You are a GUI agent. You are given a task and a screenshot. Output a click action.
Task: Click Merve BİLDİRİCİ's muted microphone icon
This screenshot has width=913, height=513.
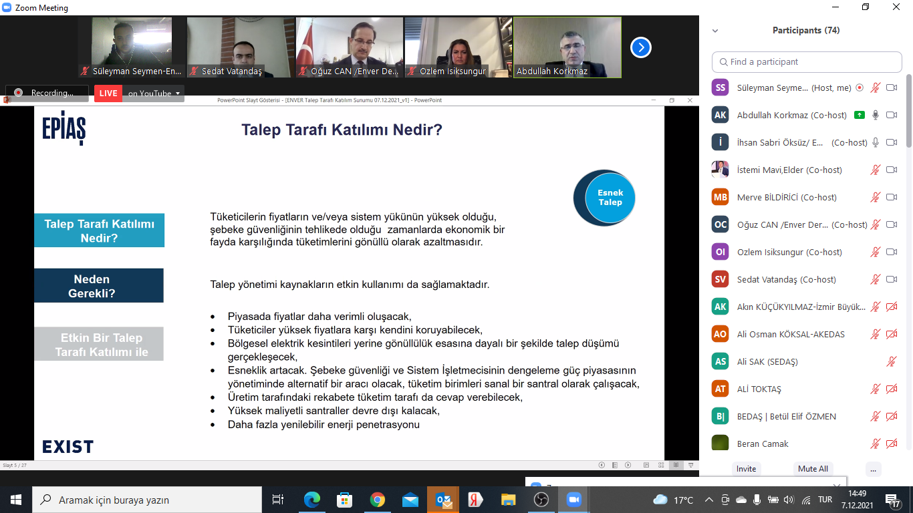875,197
